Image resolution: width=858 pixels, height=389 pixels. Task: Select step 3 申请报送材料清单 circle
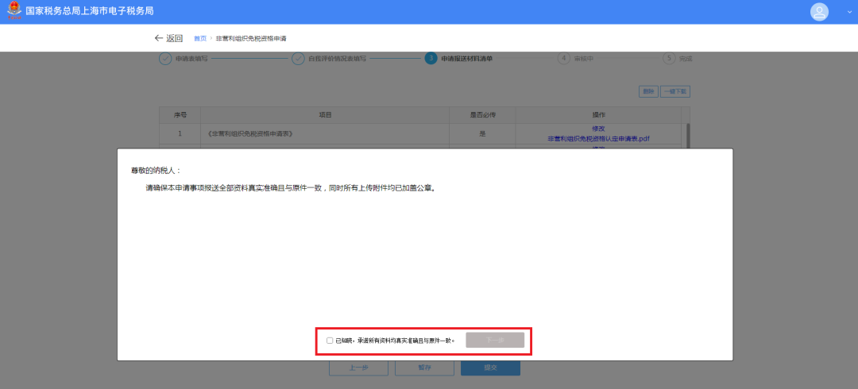coord(431,59)
